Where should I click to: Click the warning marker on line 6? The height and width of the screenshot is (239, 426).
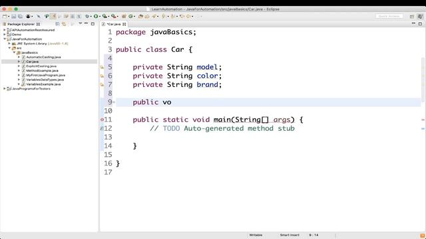[x=102, y=76]
